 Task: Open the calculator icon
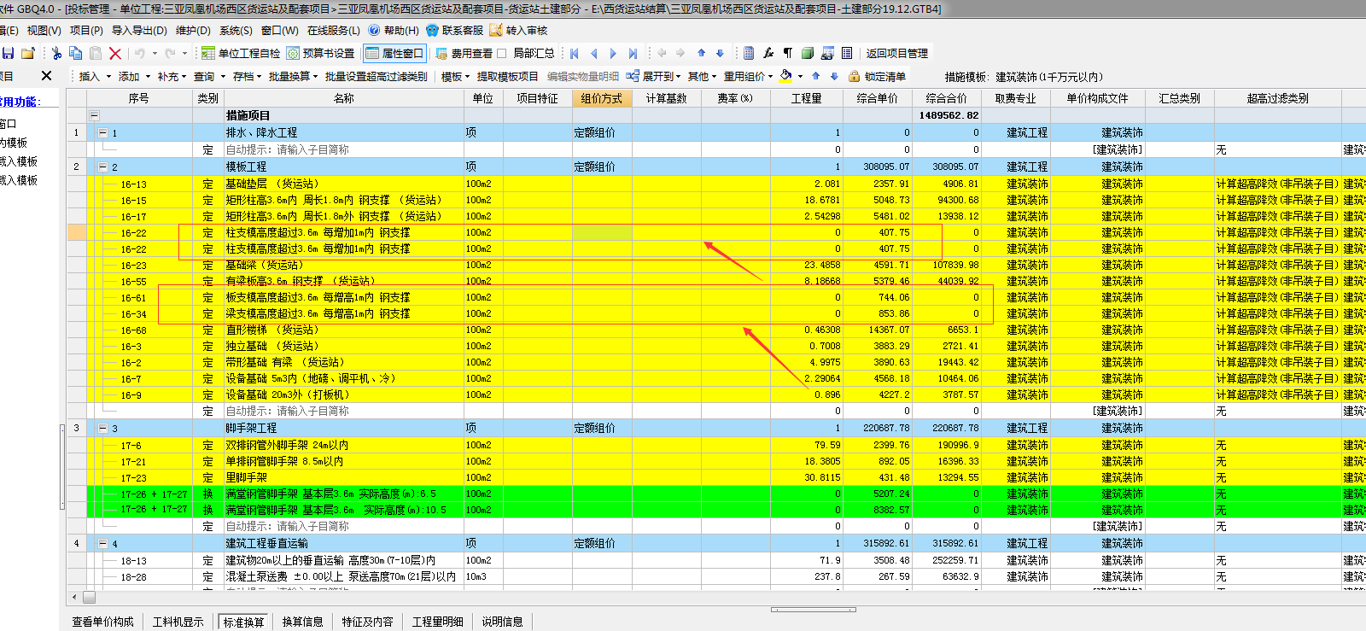(x=749, y=53)
